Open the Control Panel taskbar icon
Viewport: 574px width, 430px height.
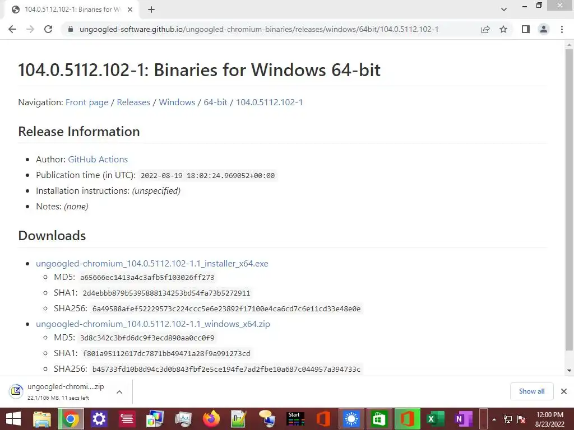click(x=155, y=419)
